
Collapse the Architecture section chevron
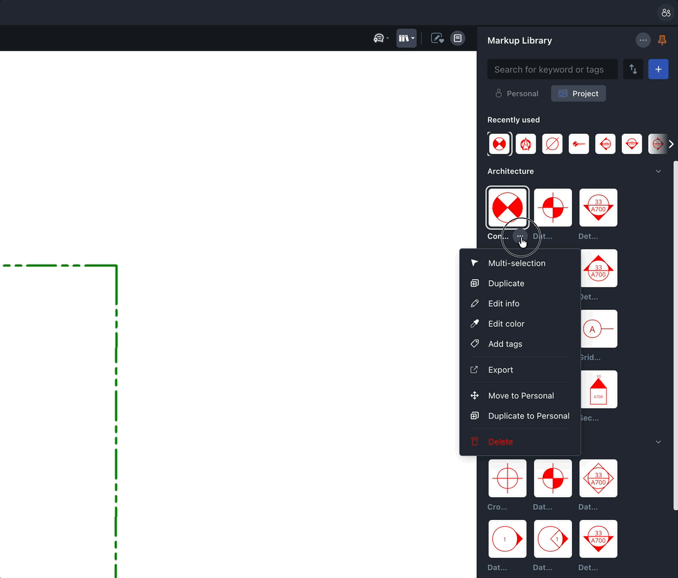(x=658, y=171)
